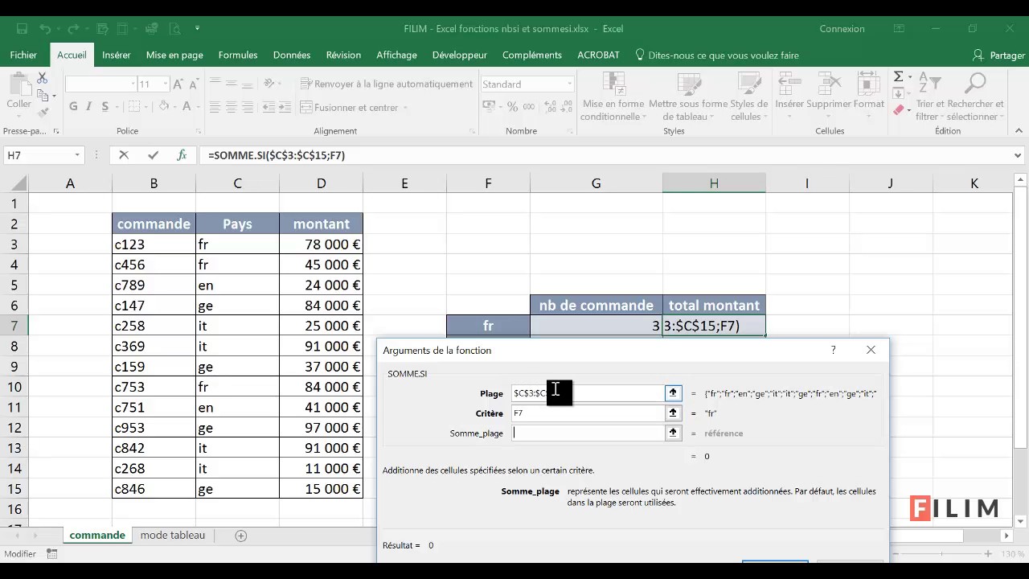This screenshot has width=1029, height=579.
Task: Increase the font size with the large A
Action: [x=178, y=84]
